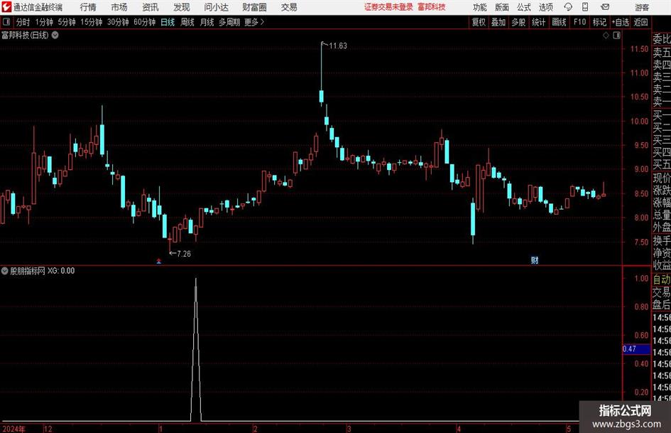
Task: Toggle the right info panel icon
Action: click(x=616, y=36)
